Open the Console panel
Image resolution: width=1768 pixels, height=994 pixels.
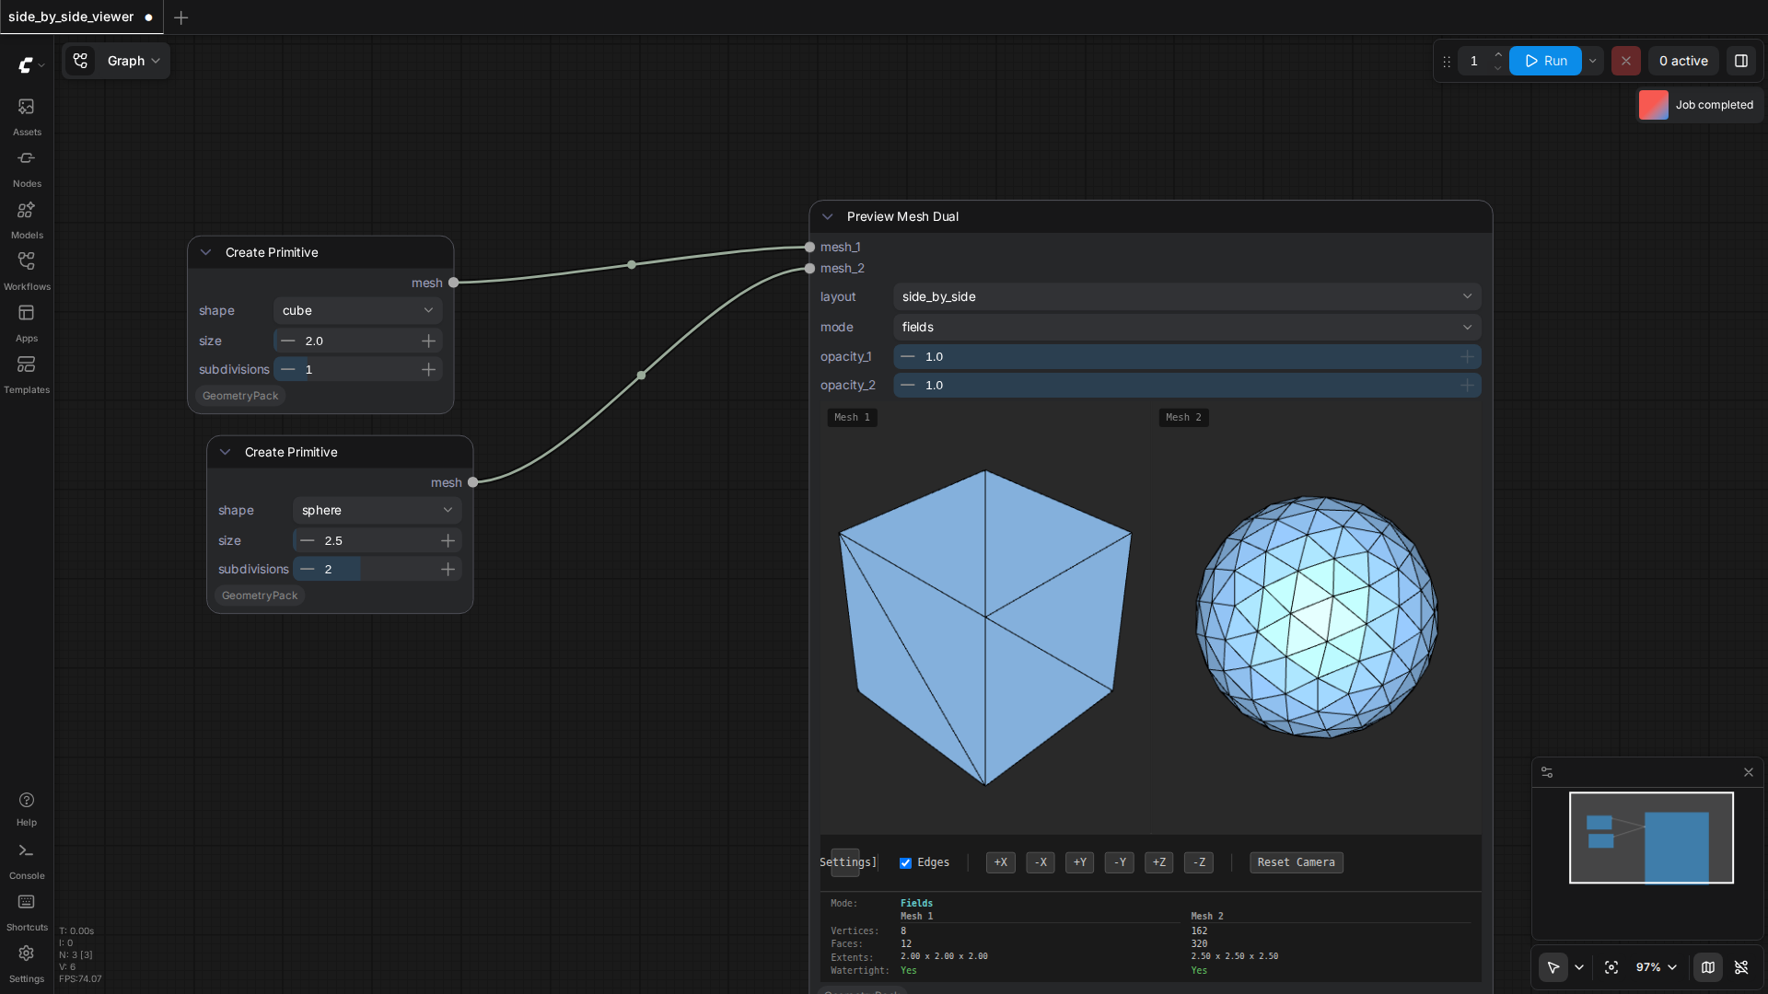27,861
